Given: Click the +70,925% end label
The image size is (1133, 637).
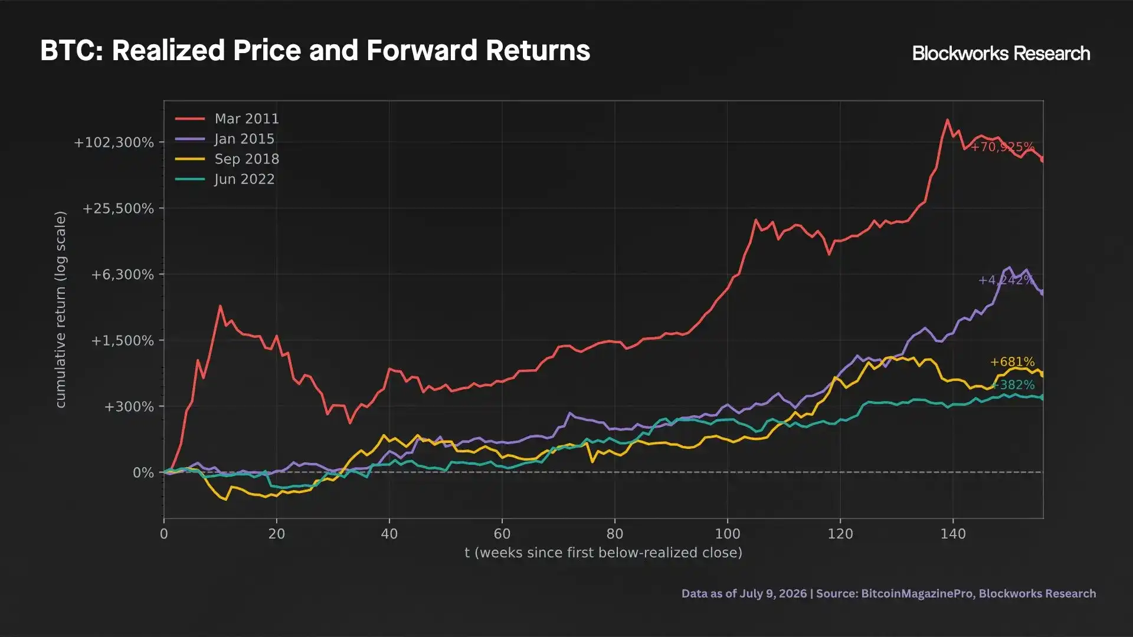Looking at the screenshot, I should pos(1002,147).
